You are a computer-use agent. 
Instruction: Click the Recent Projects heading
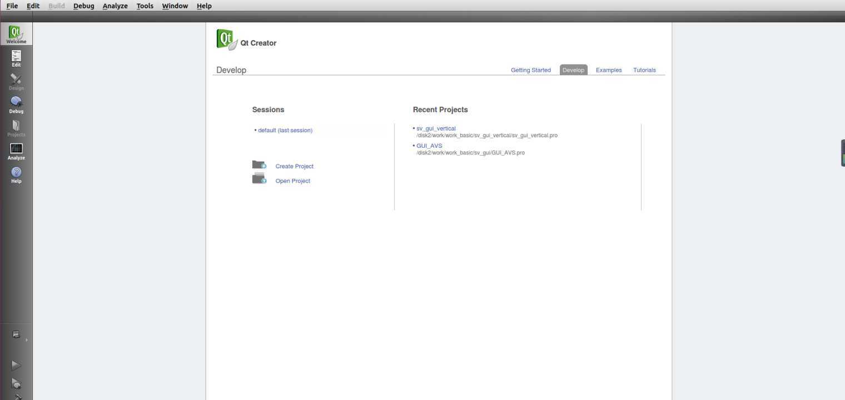[x=440, y=109]
